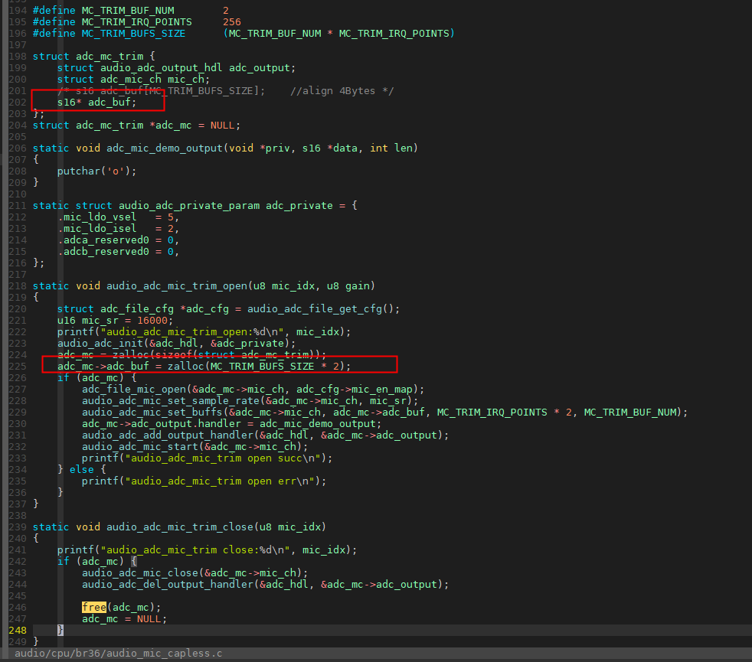Viewport: 752px width, 662px height.
Task: Select adc_output member in the struct
Action: click(x=260, y=68)
